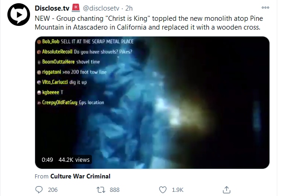
Task: Click the share upload icon
Action: tap(226, 190)
